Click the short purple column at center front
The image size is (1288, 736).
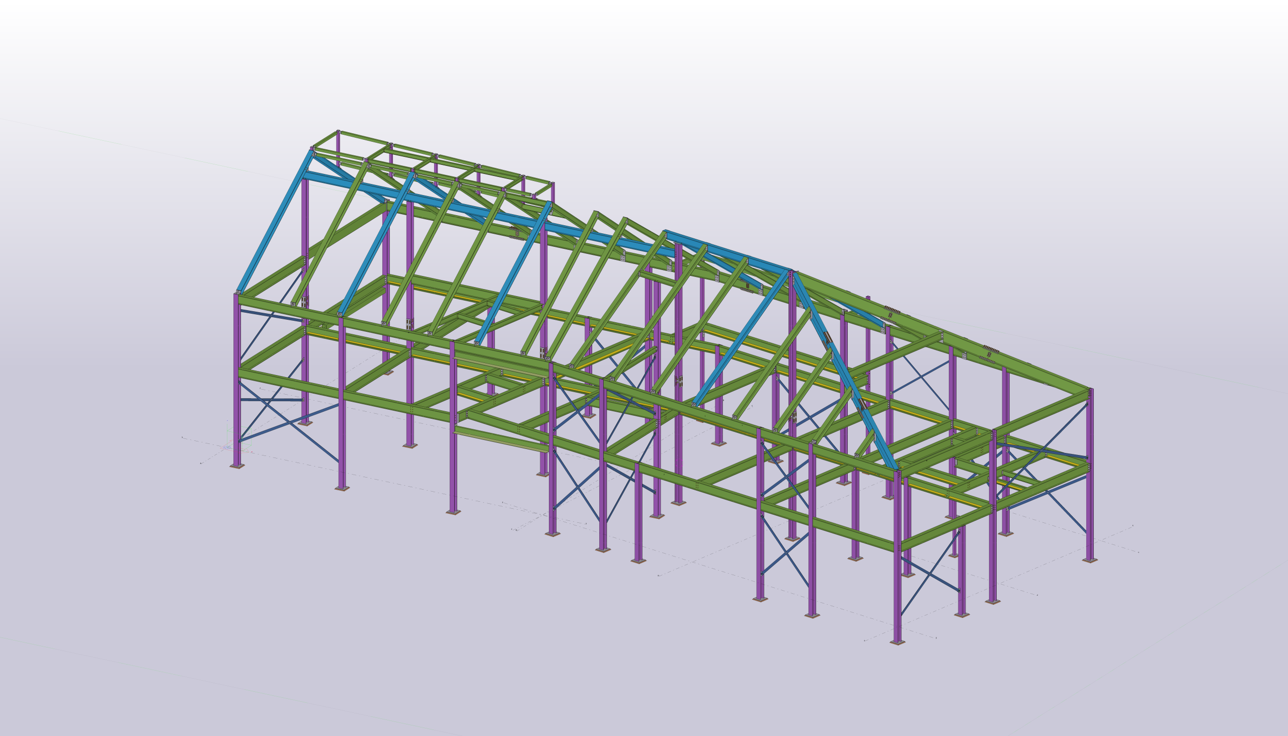[638, 511]
